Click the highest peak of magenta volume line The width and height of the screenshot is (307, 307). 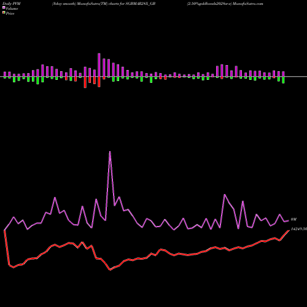(110, 152)
